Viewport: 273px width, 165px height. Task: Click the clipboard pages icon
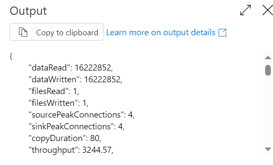pyautogui.click(x=23, y=32)
